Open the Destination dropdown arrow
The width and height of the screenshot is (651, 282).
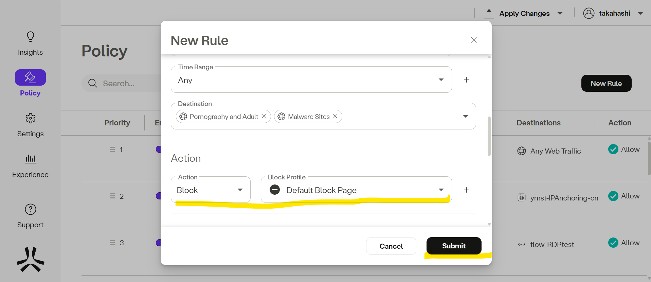[x=465, y=117]
